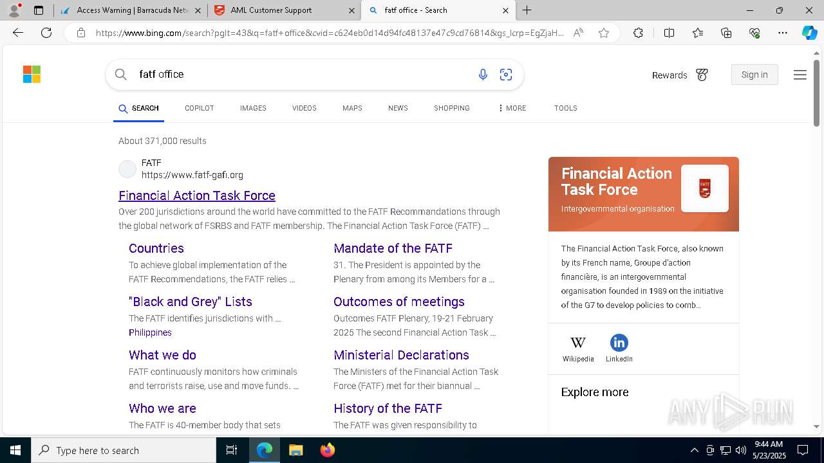Open the Windows Start menu

tap(15, 450)
